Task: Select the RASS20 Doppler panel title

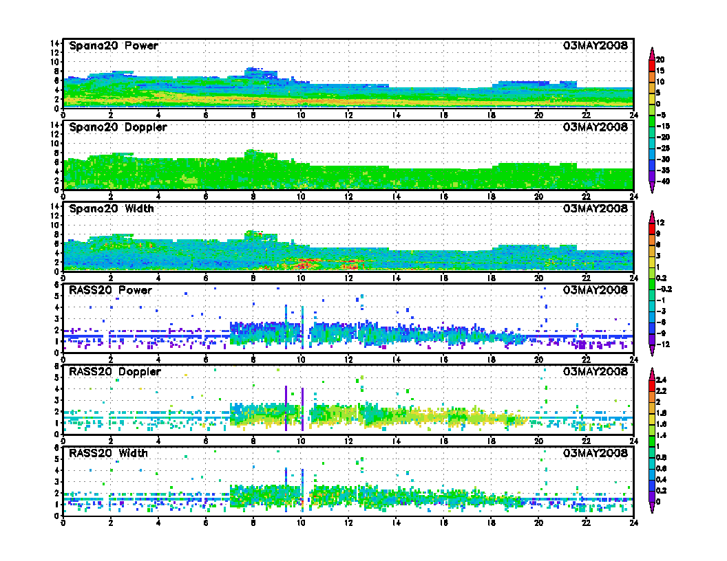Action: (x=115, y=371)
